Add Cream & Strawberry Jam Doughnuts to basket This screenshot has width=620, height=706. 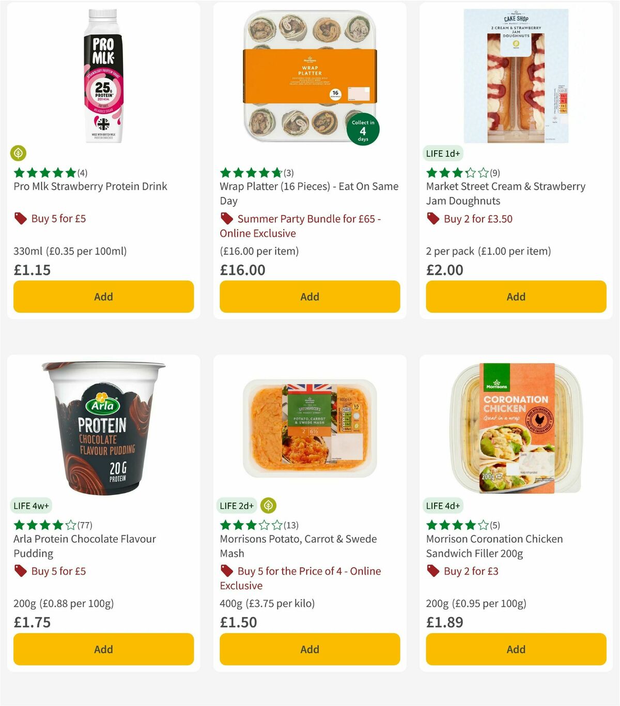(x=515, y=296)
